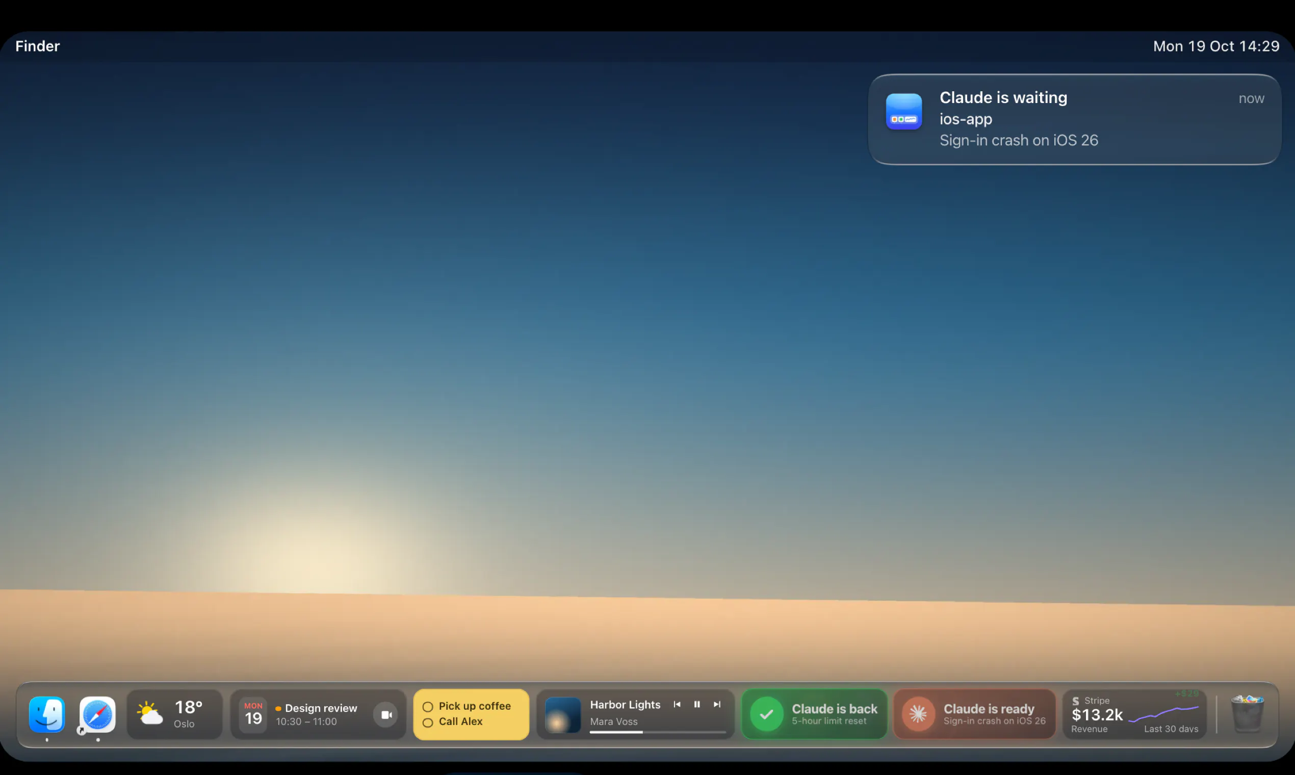
Task: Join the Design review video call
Action: point(386,714)
